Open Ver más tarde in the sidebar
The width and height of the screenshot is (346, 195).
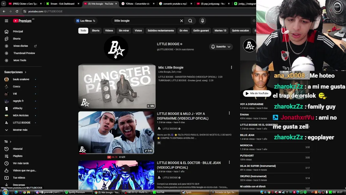(21, 163)
